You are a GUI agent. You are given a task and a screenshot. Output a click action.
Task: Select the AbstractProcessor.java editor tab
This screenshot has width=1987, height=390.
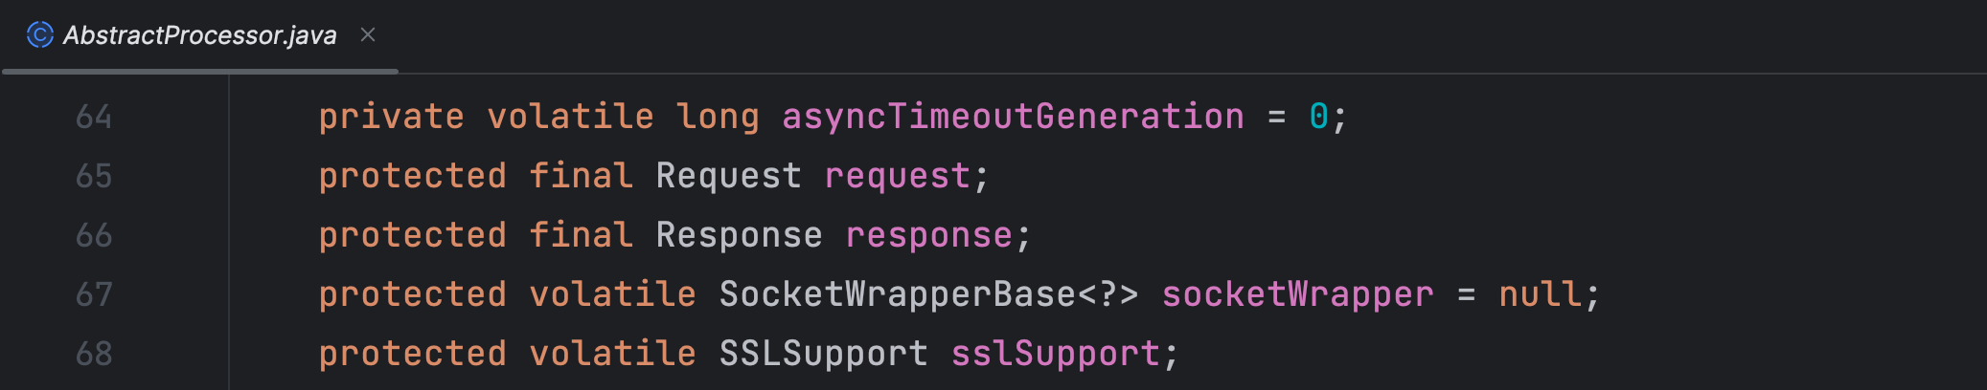point(199,35)
